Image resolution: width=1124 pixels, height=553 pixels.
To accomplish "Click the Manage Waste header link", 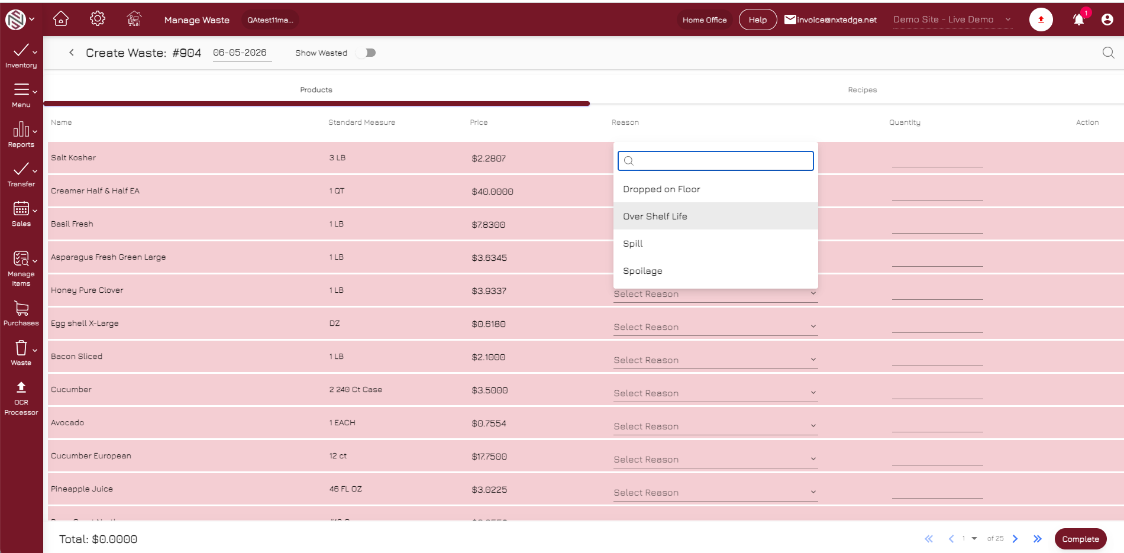I will tap(197, 20).
